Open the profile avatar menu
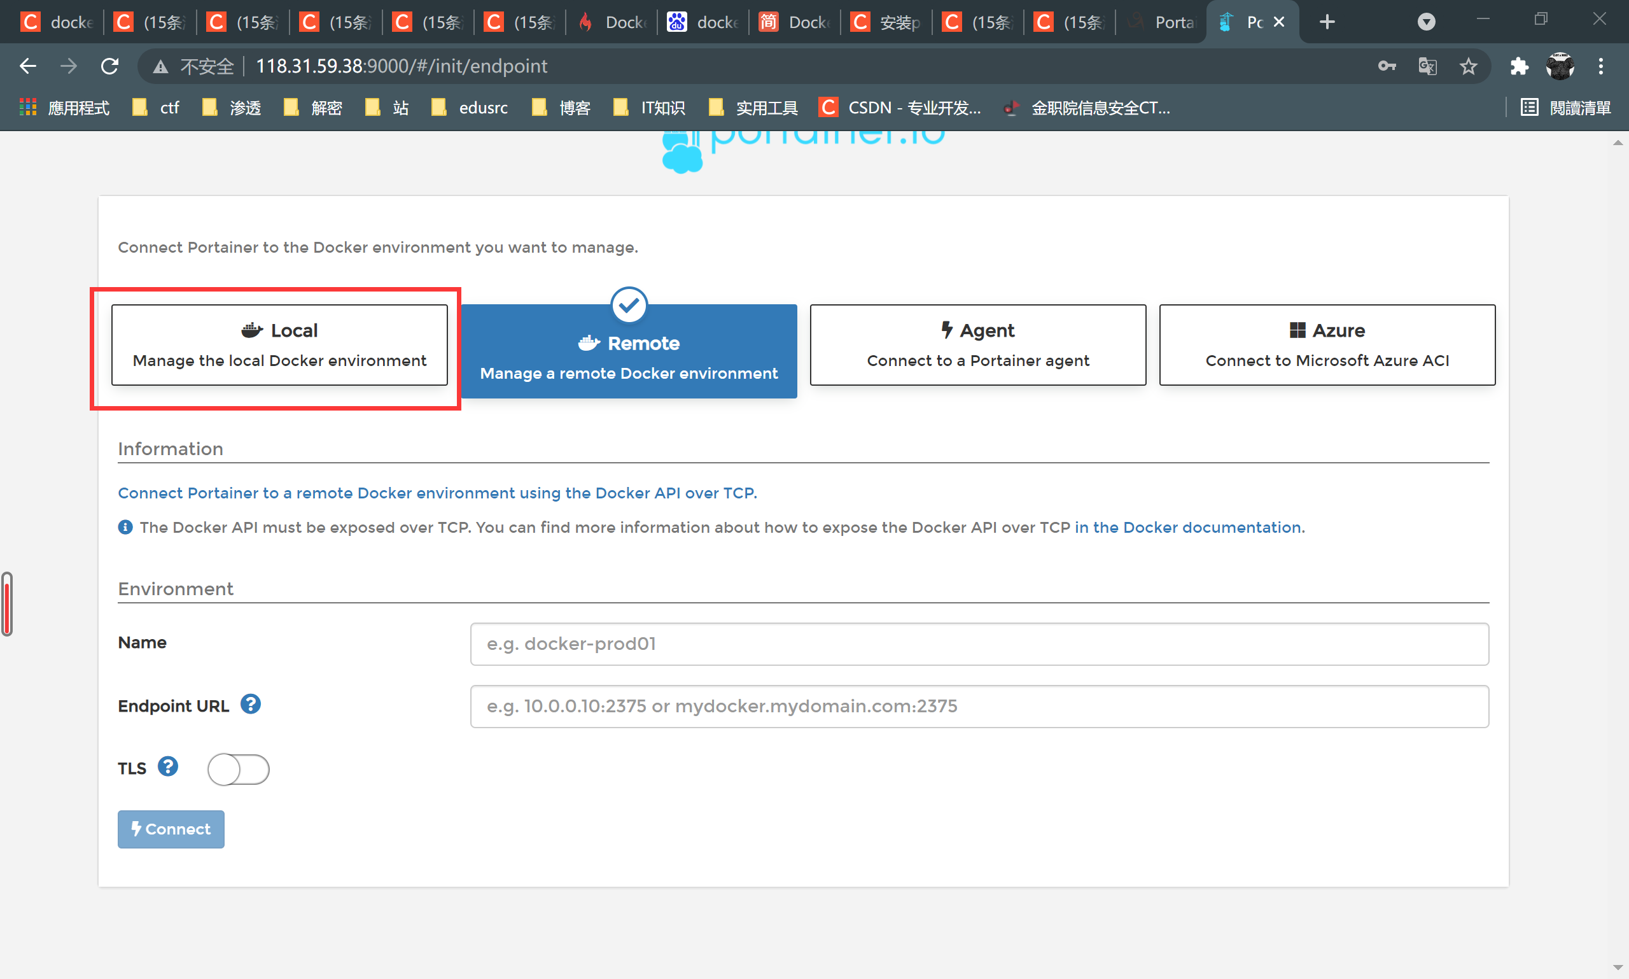 coord(1560,66)
